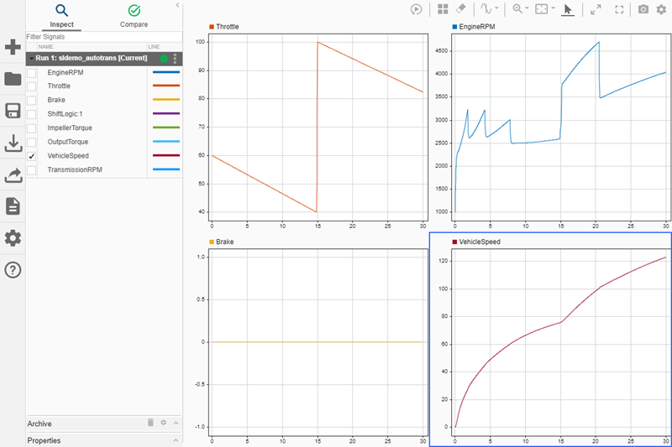Click the Export share-arrow icon
Viewport: 672px width, 447px height.
coord(13,175)
